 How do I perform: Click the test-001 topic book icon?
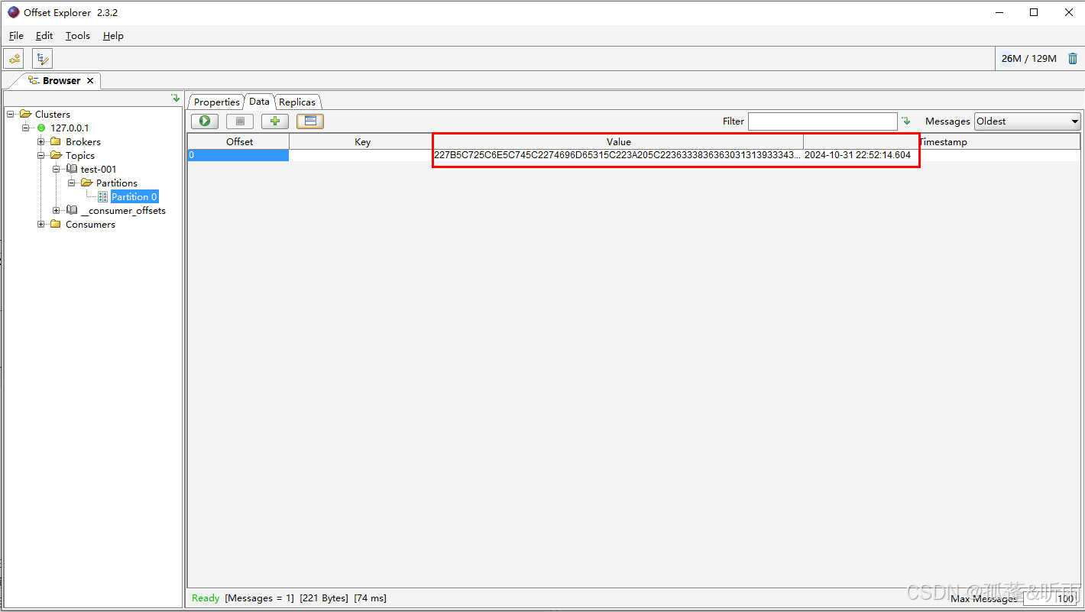[72, 169]
